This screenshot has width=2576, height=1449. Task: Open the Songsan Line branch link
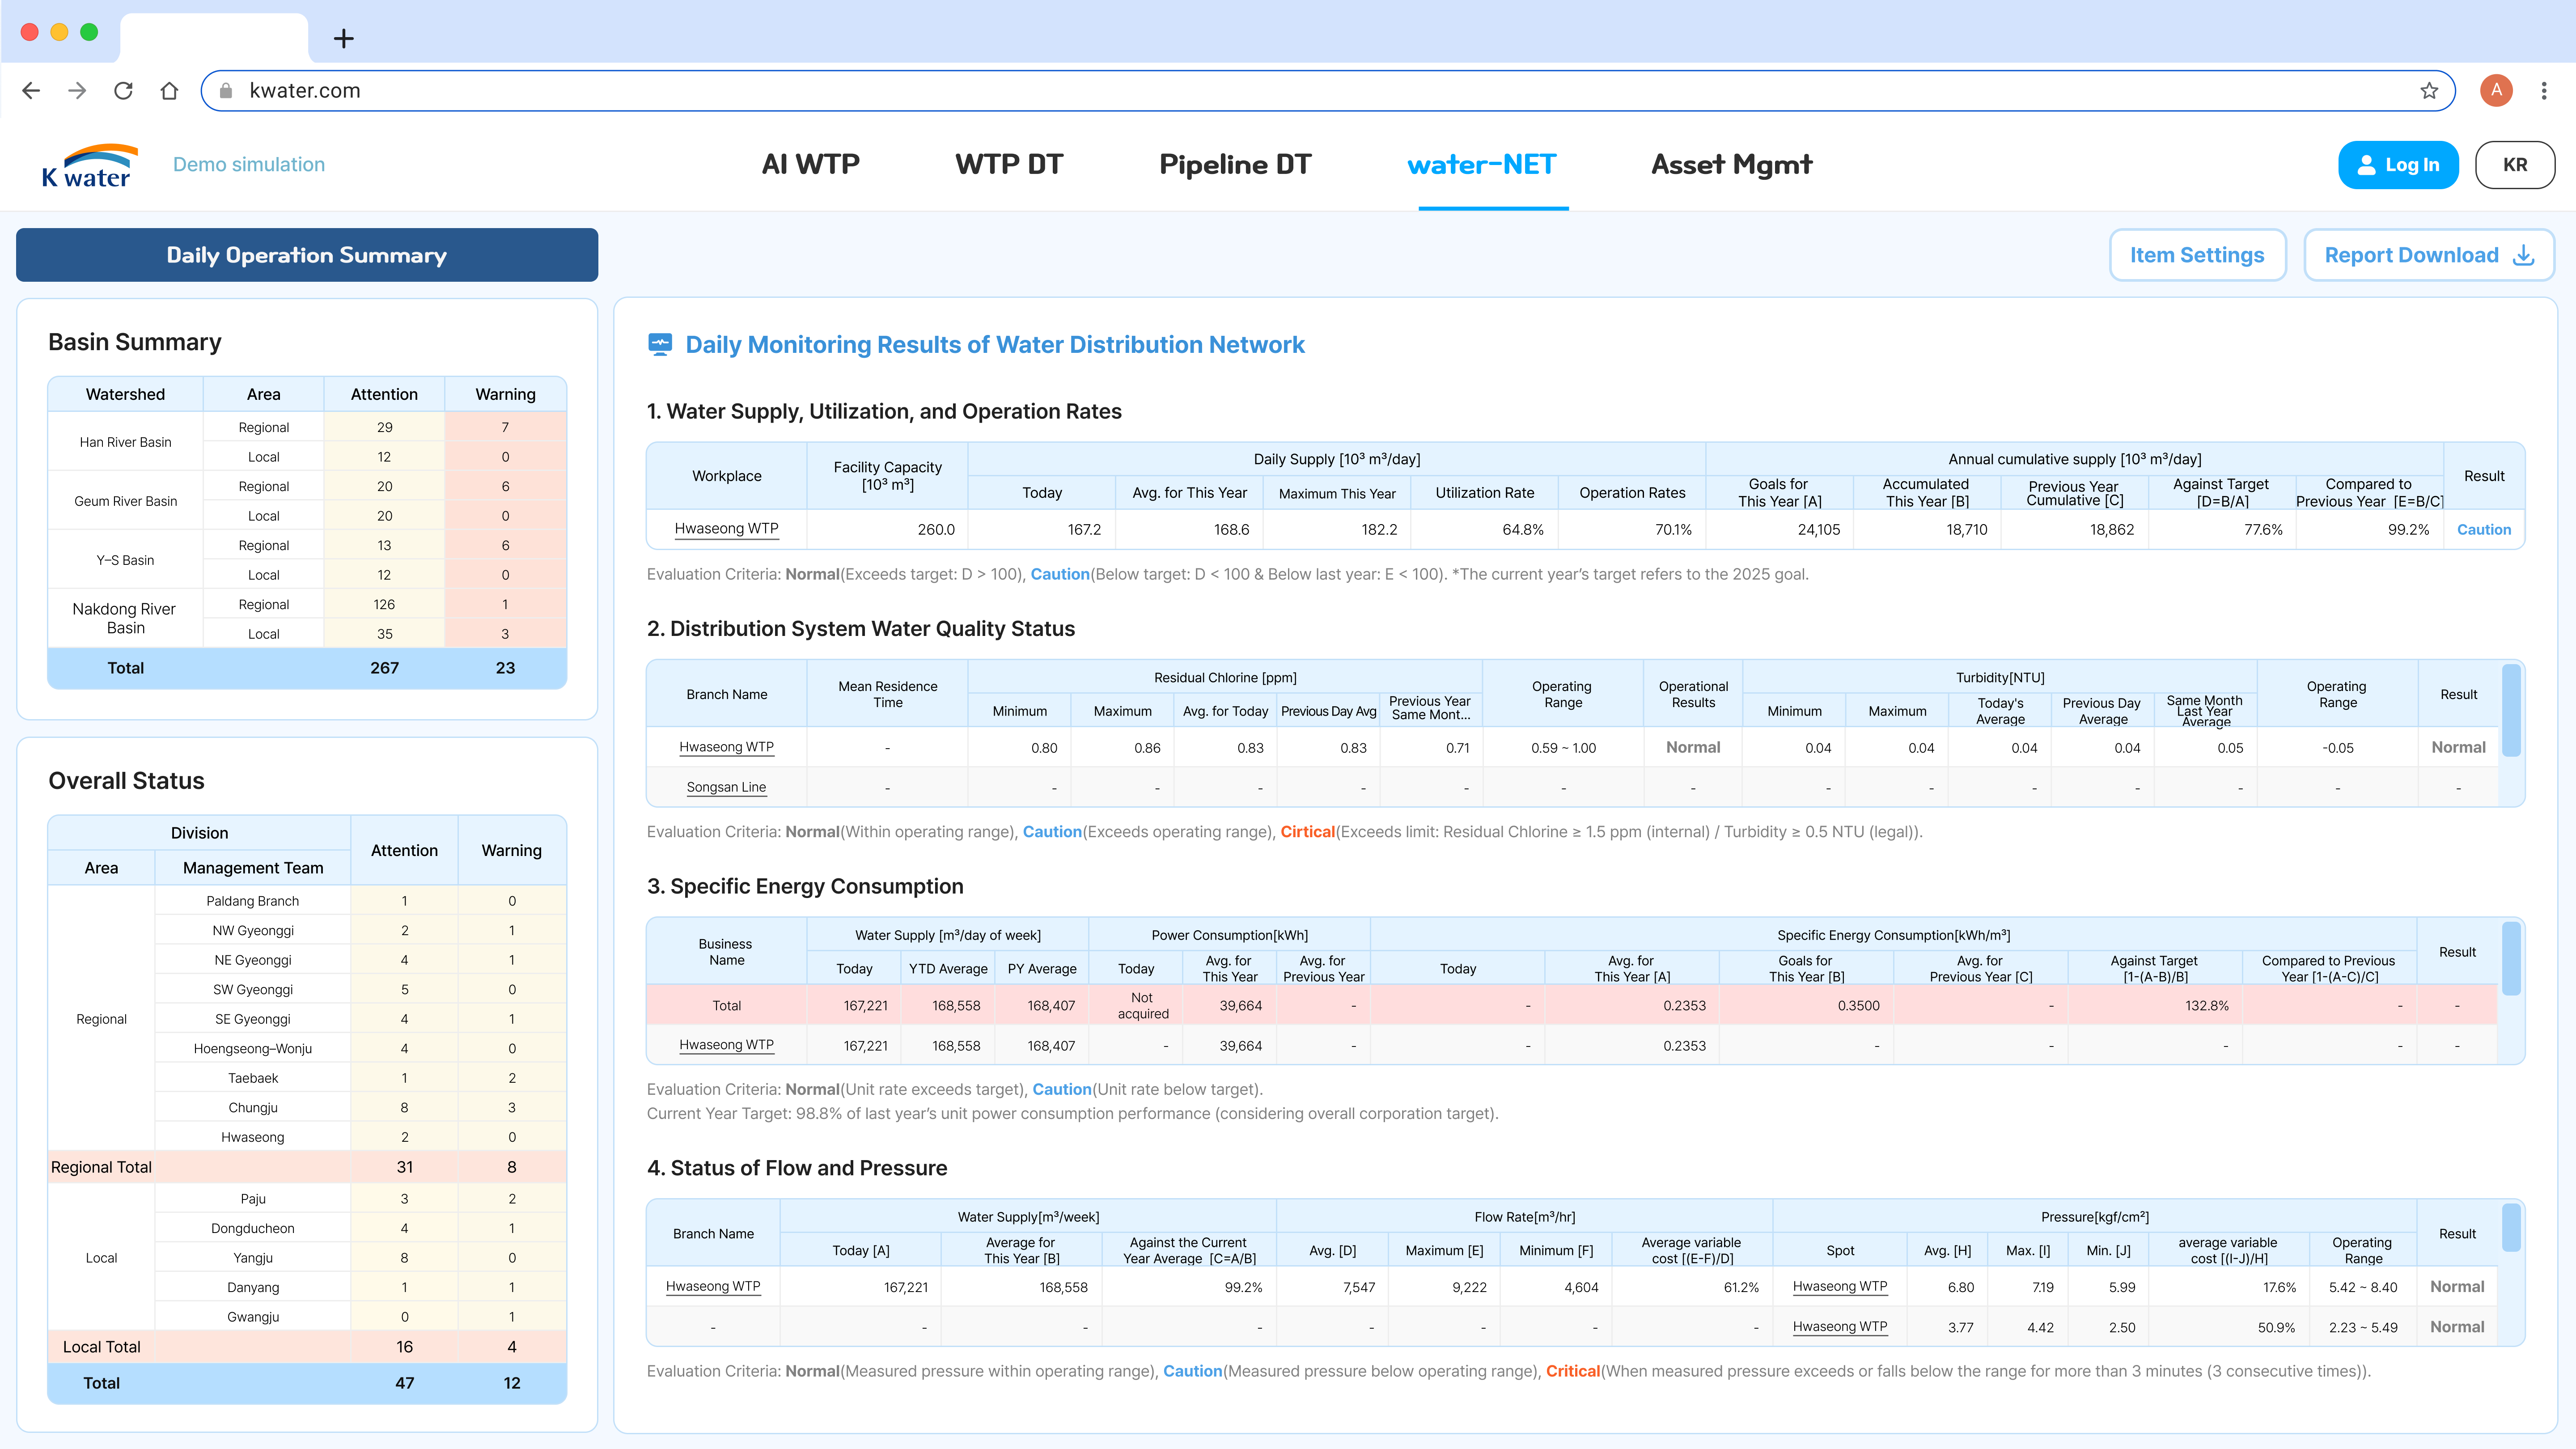coord(726,787)
